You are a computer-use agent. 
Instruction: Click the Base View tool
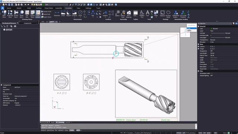(4, 14)
